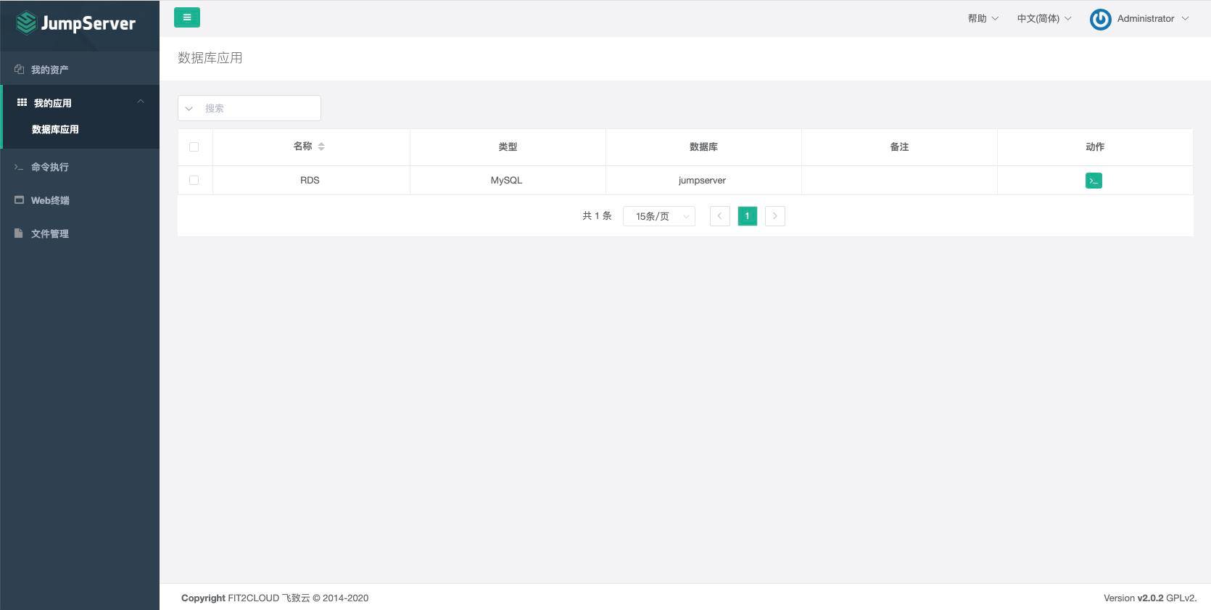Open 文件管理 in the sidebar

click(80, 234)
